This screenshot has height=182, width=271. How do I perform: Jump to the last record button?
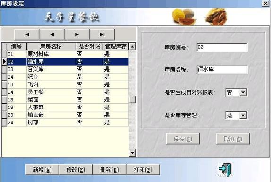tap(102, 34)
